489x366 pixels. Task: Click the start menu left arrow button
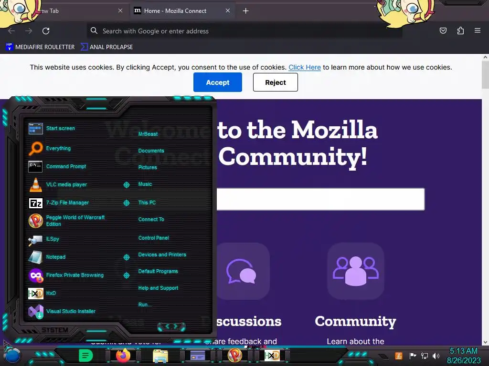[167, 326]
